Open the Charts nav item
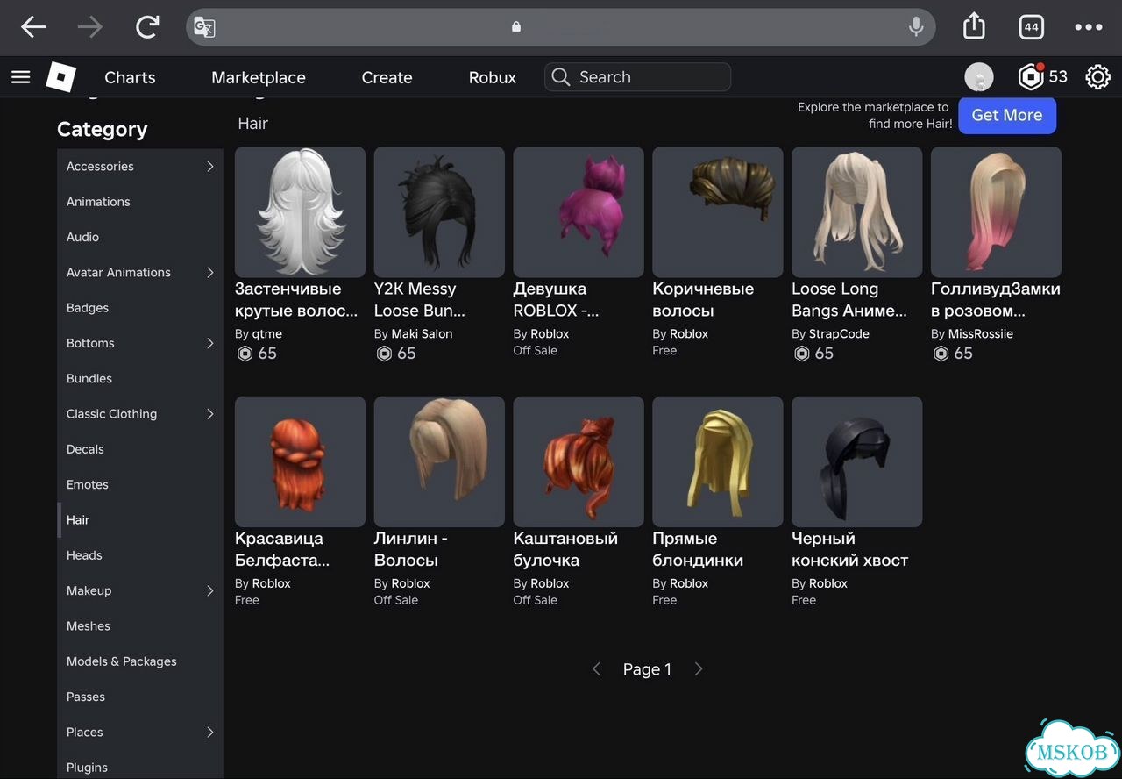 click(130, 77)
